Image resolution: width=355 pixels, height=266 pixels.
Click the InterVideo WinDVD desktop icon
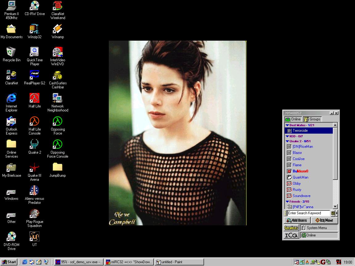click(x=58, y=52)
